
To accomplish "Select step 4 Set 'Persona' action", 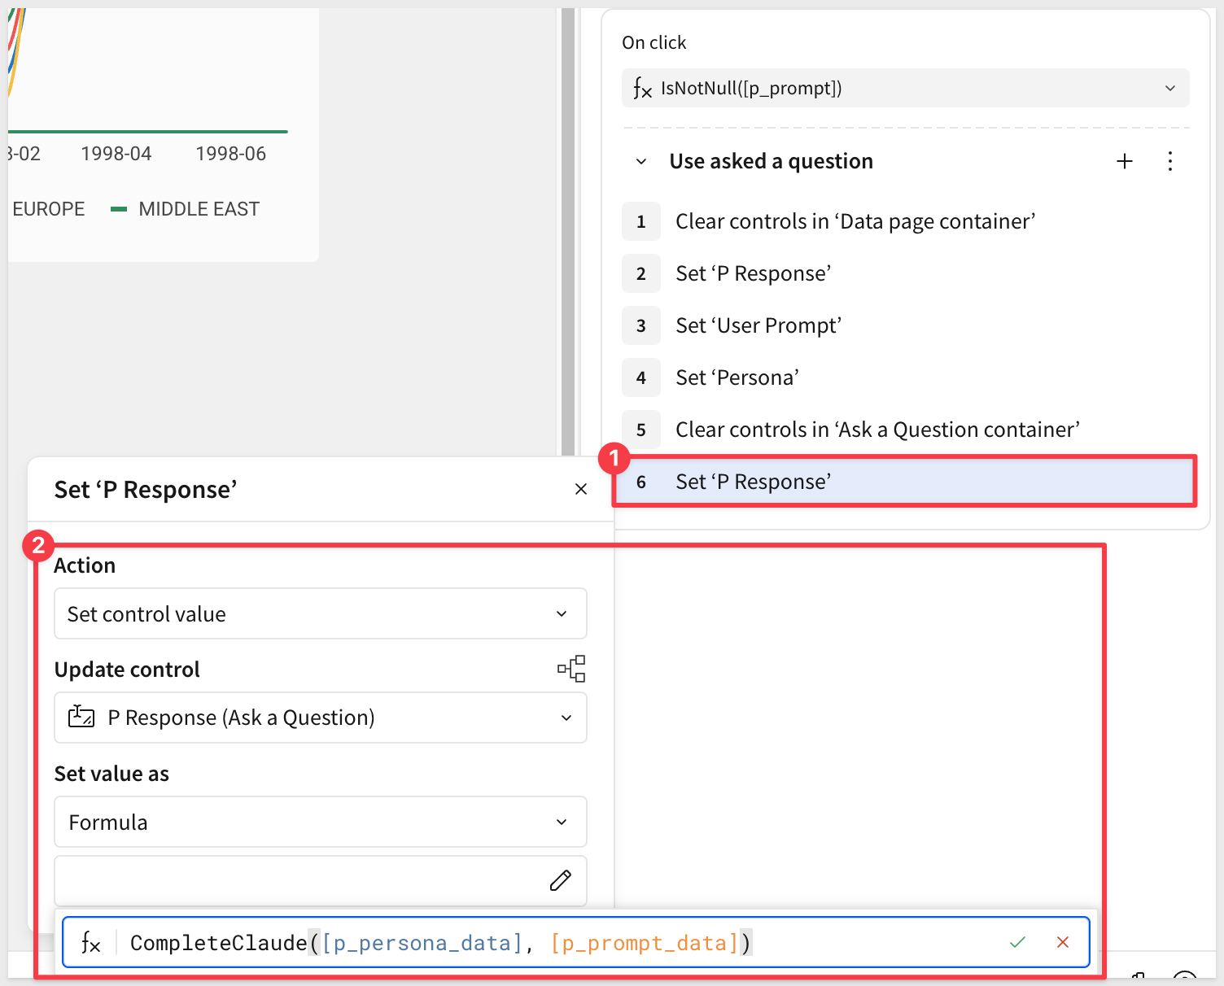I will pyautogui.click(x=737, y=377).
